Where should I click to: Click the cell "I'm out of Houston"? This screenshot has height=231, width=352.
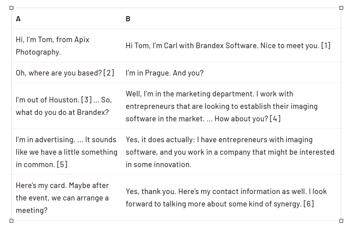[x=66, y=106]
